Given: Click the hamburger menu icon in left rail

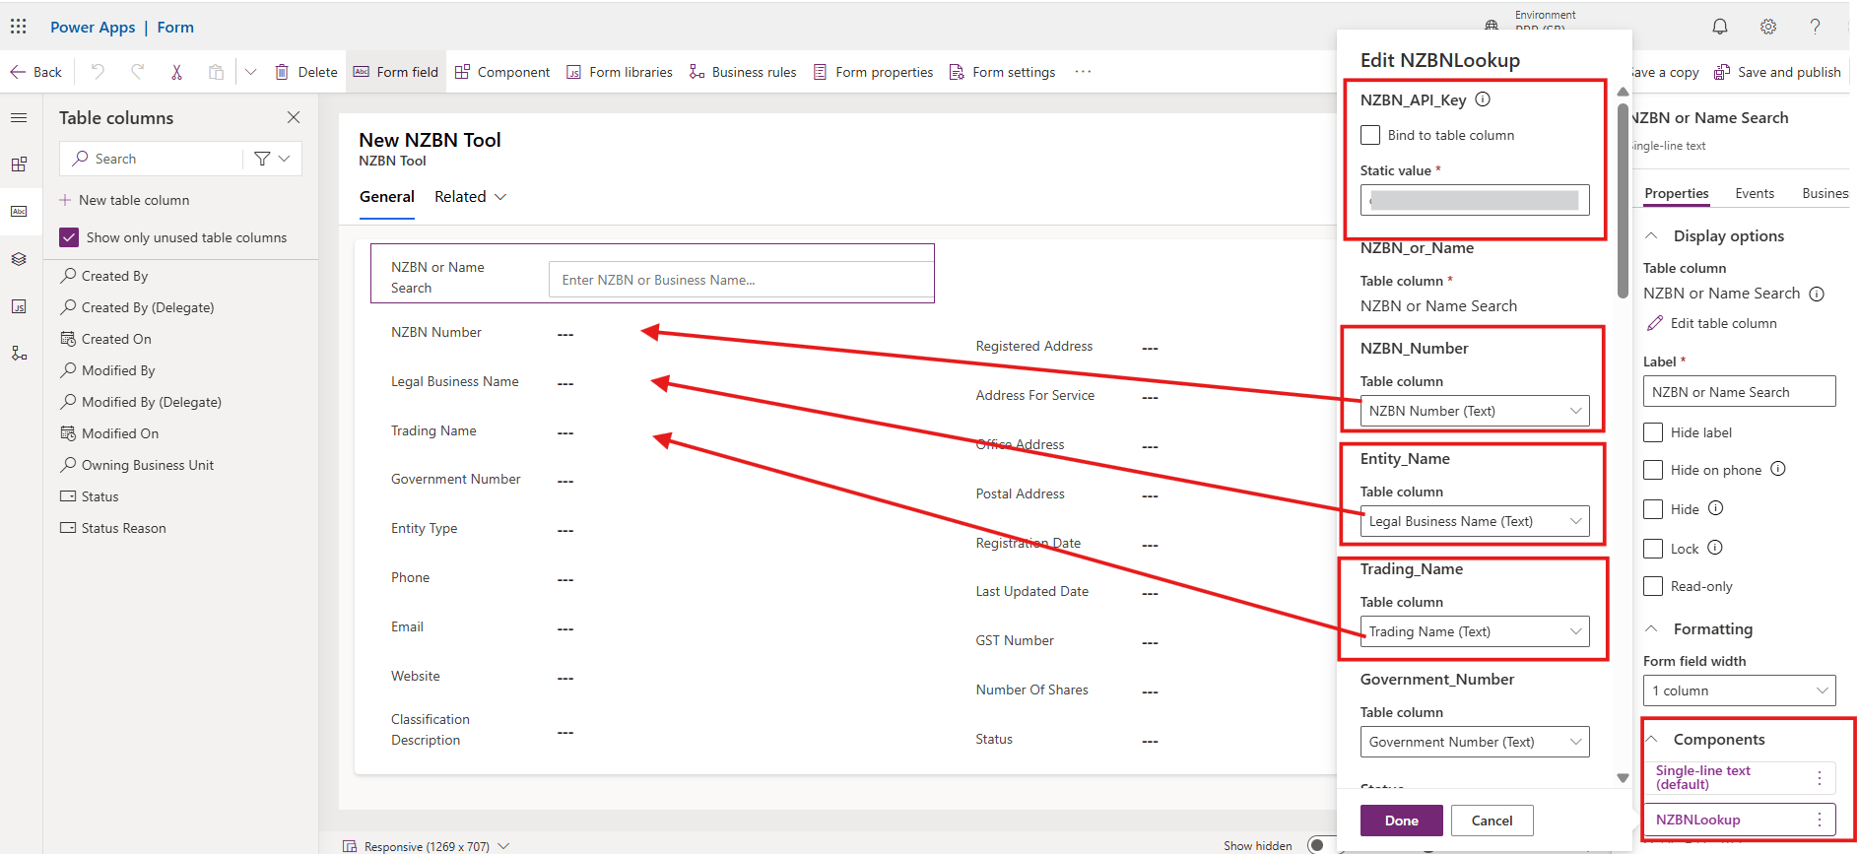Looking at the screenshot, I should [19, 117].
